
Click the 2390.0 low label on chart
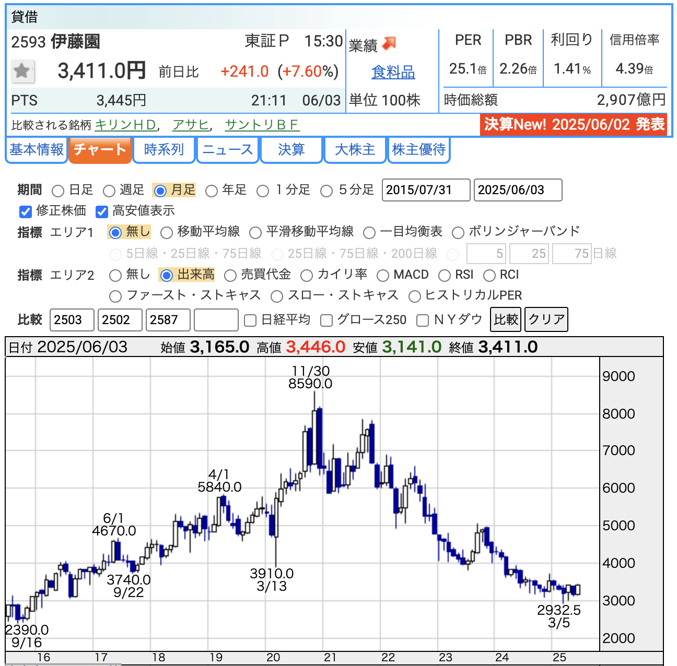pos(27,631)
